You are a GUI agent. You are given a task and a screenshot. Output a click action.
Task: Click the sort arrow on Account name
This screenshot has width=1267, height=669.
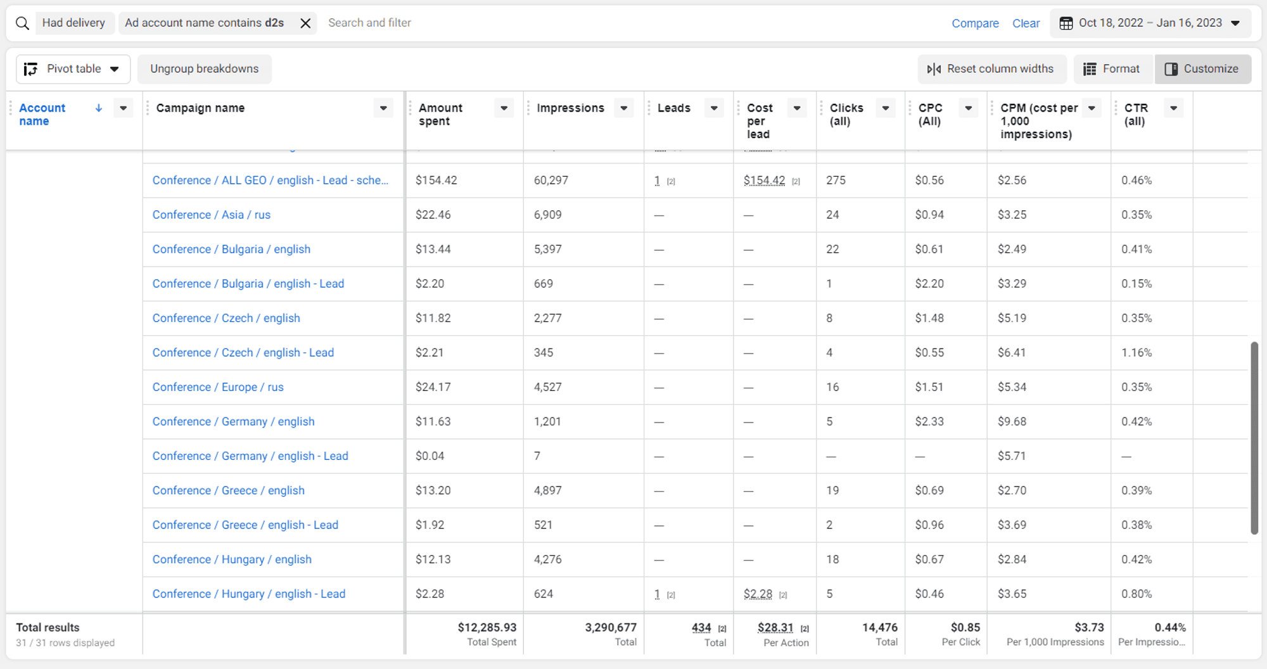(x=99, y=108)
